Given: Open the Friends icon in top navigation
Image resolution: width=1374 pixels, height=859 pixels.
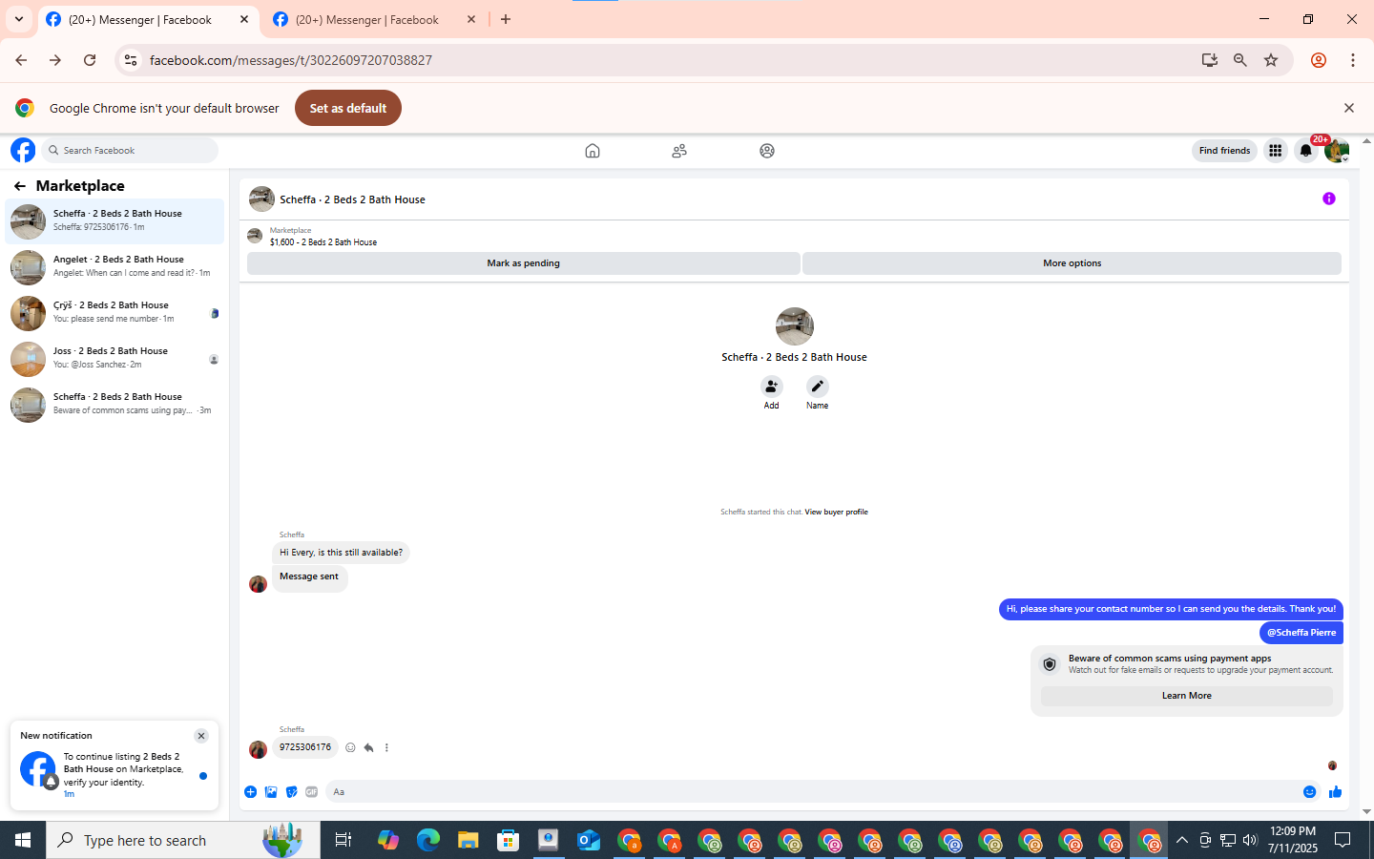Looking at the screenshot, I should tap(679, 151).
